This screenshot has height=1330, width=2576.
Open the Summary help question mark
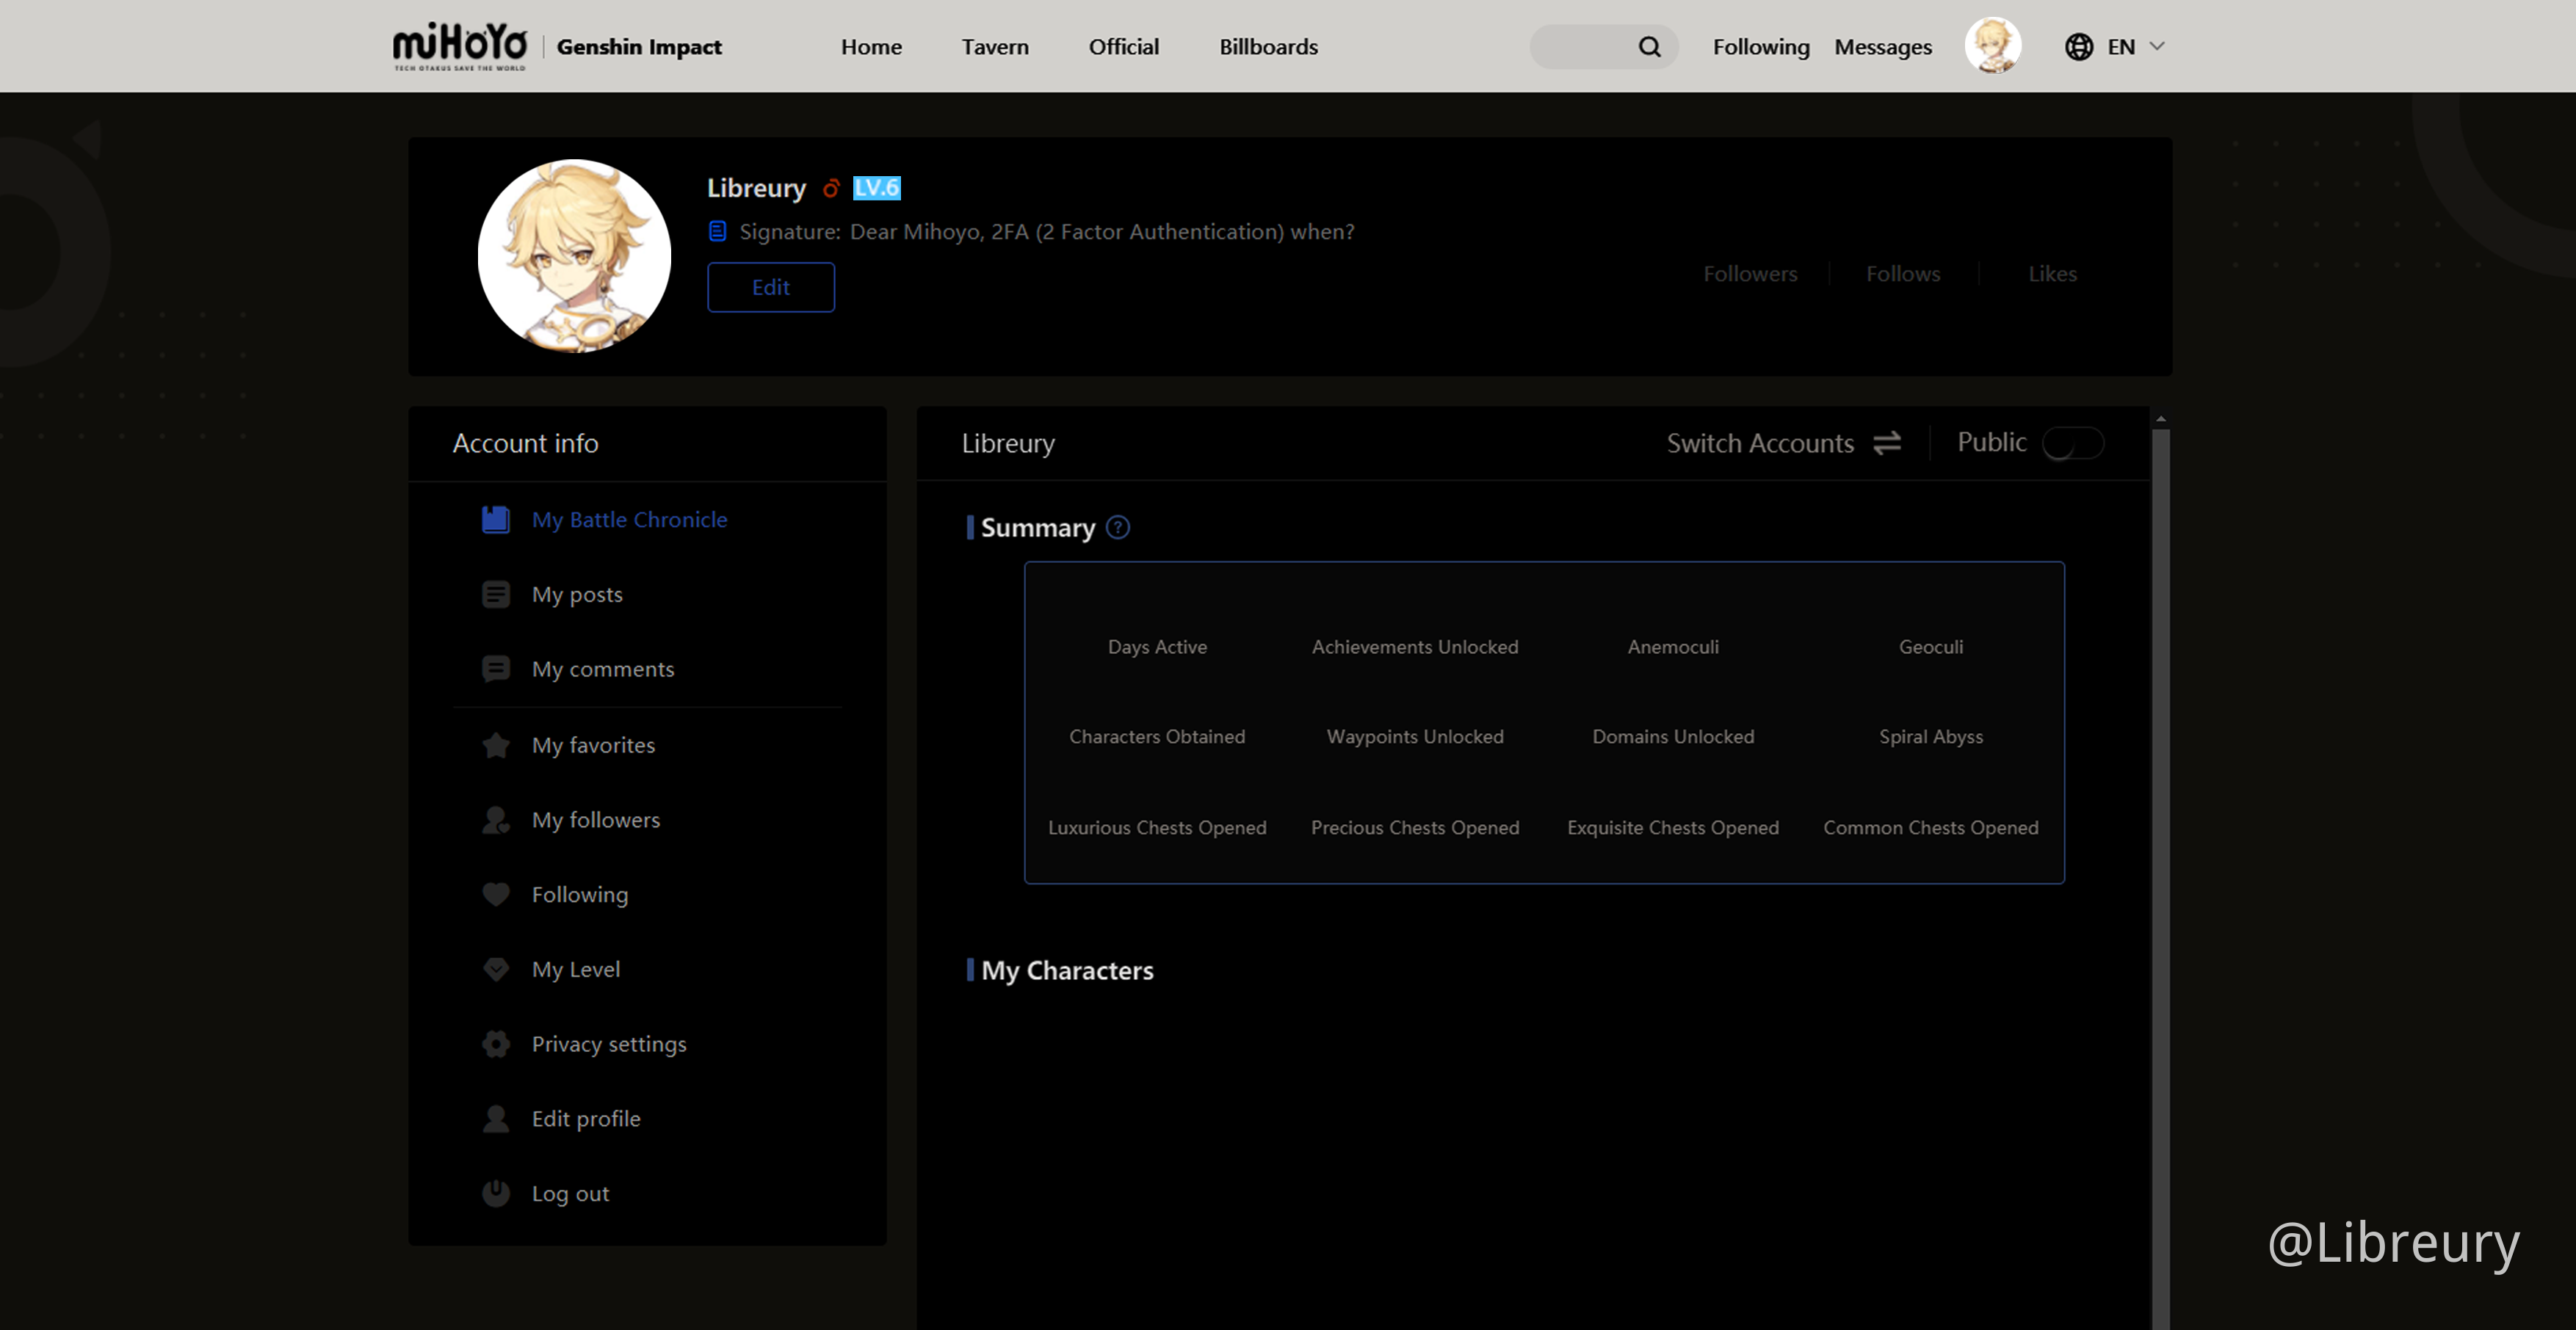1117,528
